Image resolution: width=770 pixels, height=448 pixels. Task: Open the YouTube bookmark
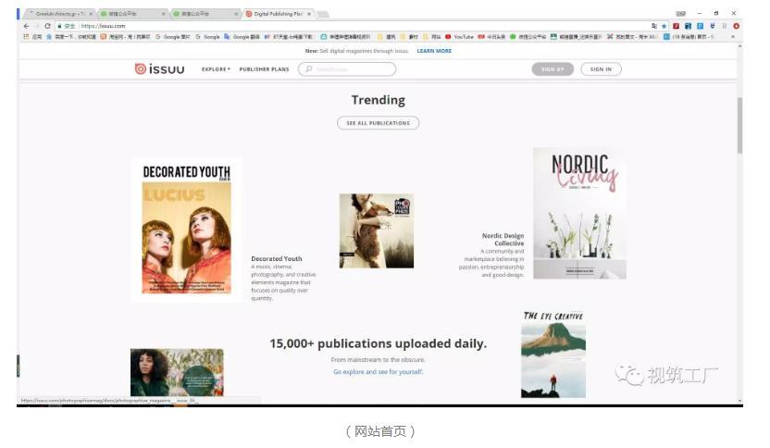[460, 37]
